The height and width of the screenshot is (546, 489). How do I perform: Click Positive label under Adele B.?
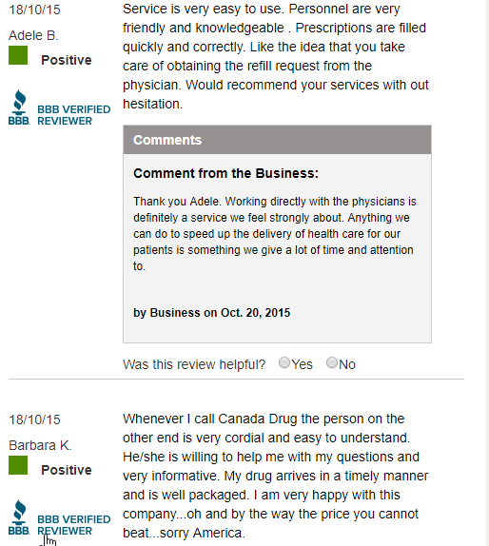(x=67, y=60)
